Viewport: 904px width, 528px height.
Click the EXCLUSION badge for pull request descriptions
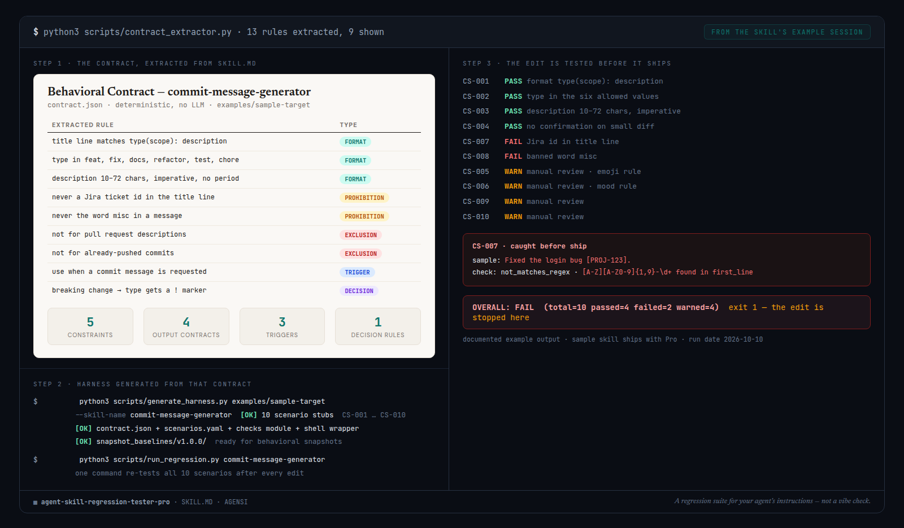click(x=360, y=235)
